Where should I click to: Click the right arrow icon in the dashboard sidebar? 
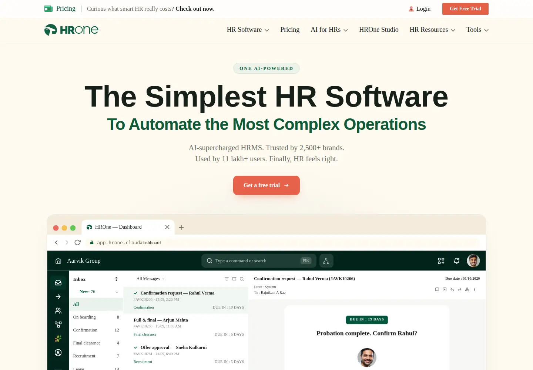pos(58,297)
